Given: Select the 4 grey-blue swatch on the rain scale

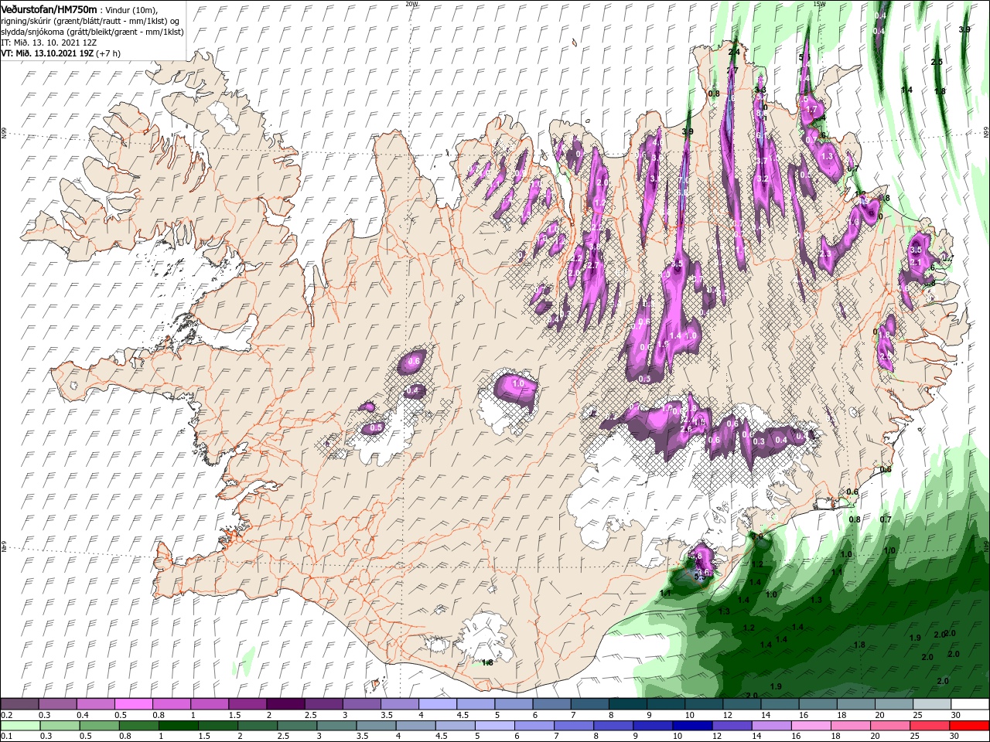Looking at the screenshot, I should 415,726.
